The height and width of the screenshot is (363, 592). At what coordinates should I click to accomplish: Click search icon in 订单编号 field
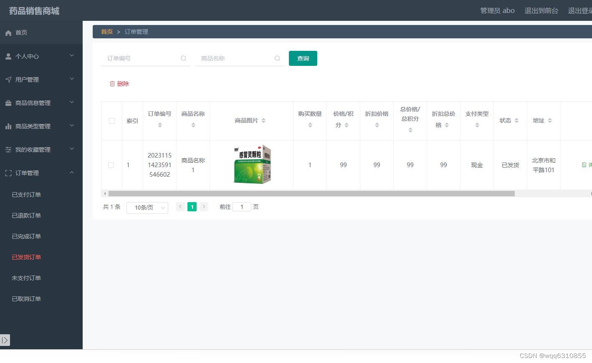183,58
